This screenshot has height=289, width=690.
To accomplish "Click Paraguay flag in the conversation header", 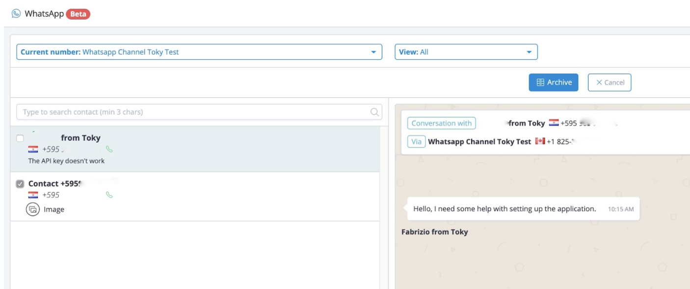I will (554, 123).
